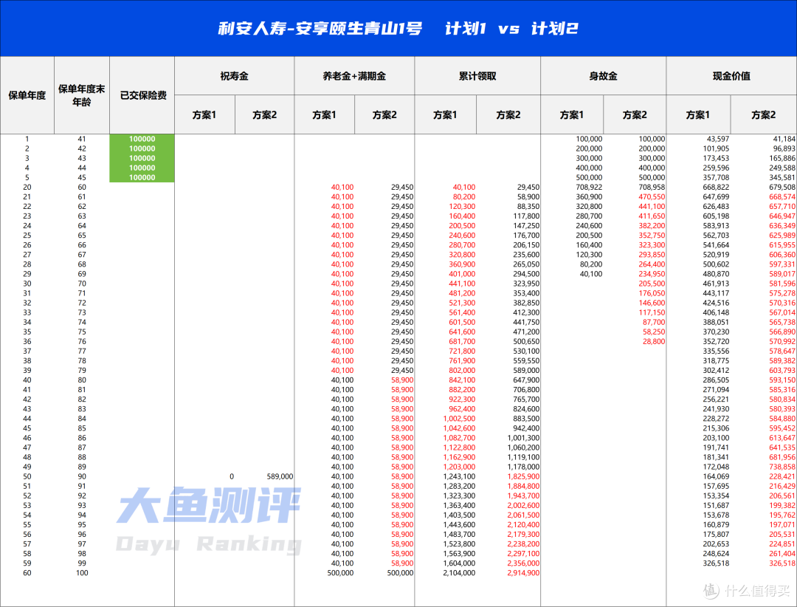Click 方案2 sub-header under 现金价值
Screen dimensions: 797x607
pos(764,115)
